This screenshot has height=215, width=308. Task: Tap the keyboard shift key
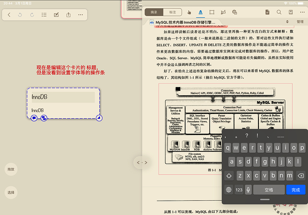(x=229, y=176)
